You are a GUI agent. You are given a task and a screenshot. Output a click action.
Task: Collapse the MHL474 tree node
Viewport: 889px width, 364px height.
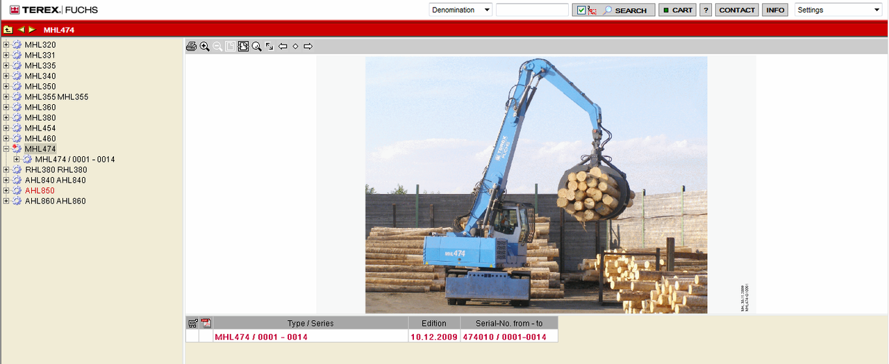pos(6,149)
